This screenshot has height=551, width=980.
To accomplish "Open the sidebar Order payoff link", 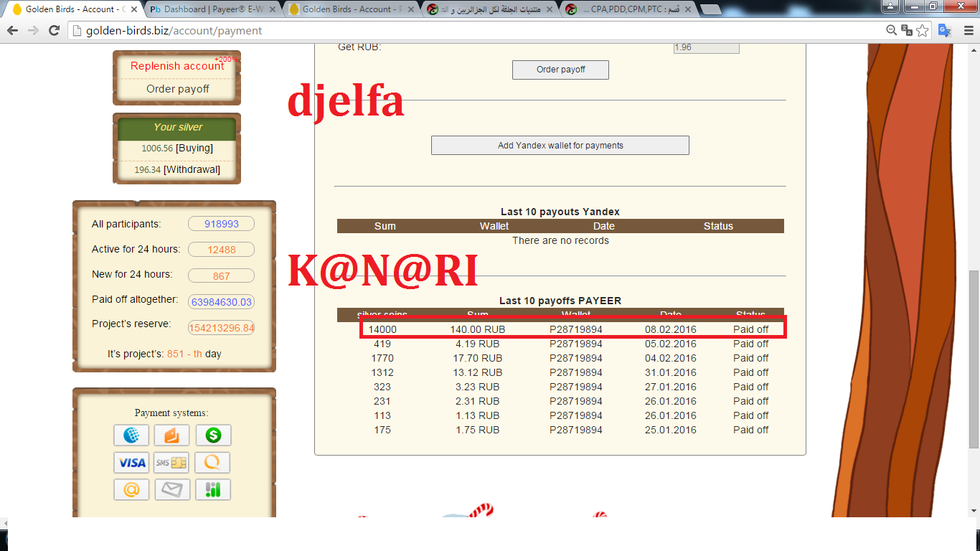I will (x=178, y=89).
